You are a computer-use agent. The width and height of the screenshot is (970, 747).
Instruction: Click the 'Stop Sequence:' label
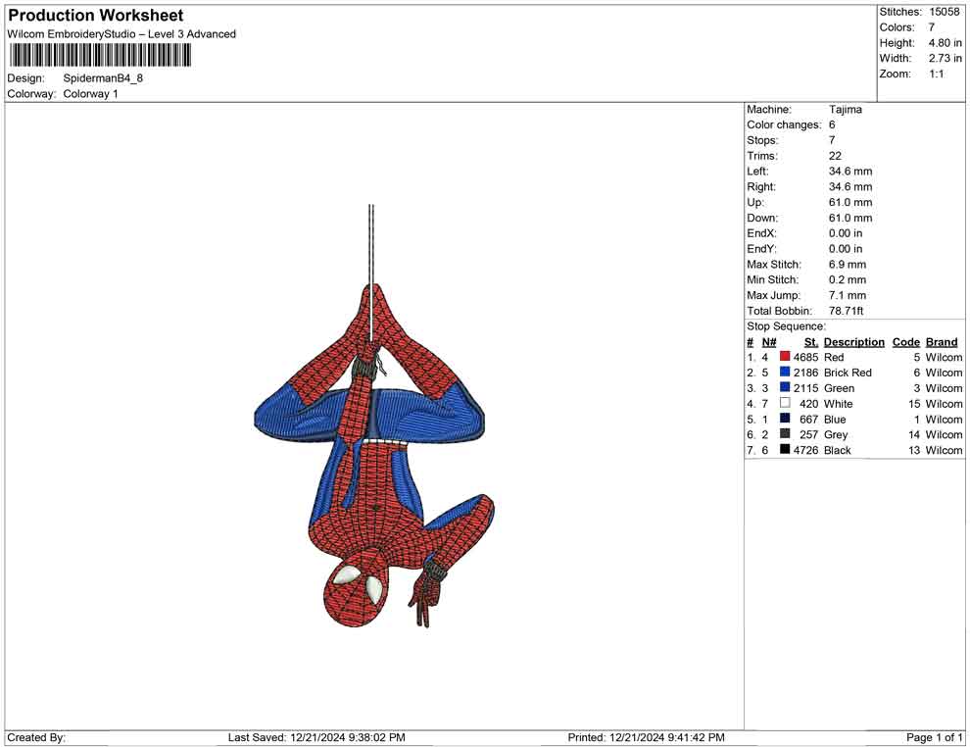pos(786,326)
